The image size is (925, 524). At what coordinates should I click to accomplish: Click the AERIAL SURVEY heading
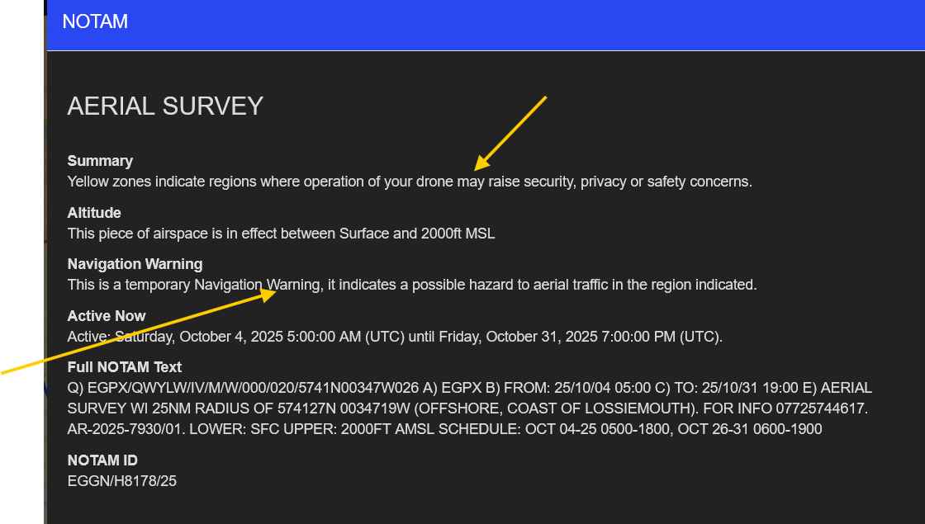pos(165,106)
